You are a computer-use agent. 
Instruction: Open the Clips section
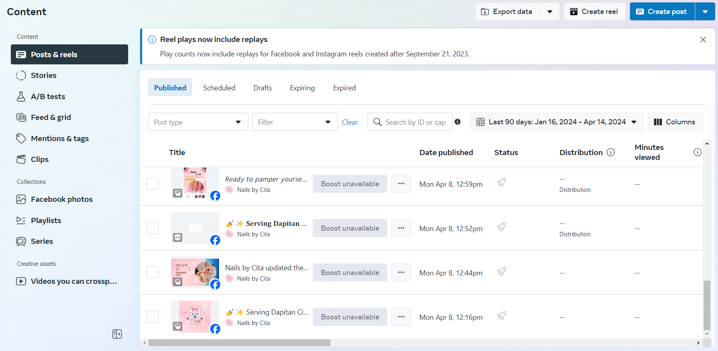pyautogui.click(x=39, y=160)
